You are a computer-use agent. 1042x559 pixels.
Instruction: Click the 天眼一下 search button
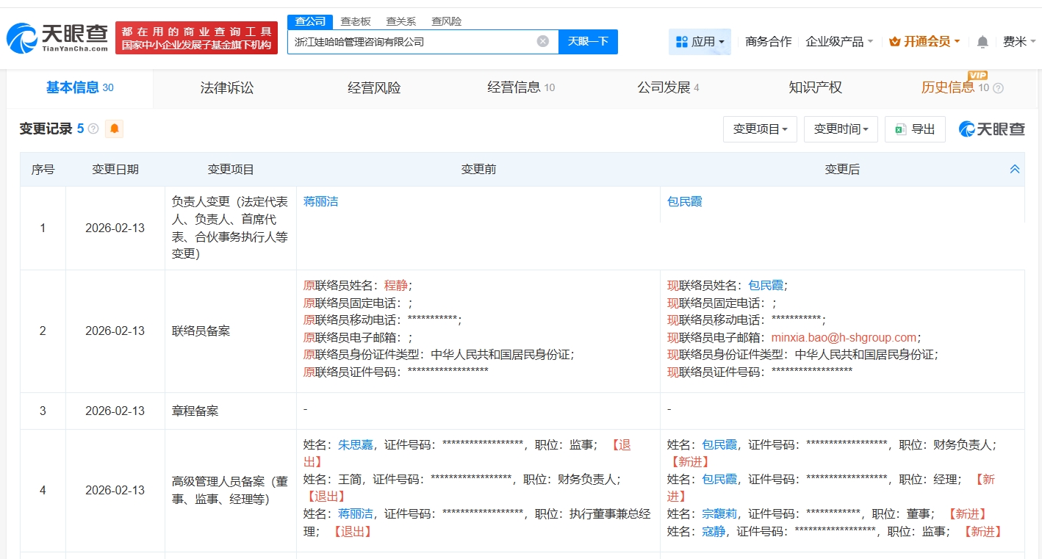tap(589, 42)
